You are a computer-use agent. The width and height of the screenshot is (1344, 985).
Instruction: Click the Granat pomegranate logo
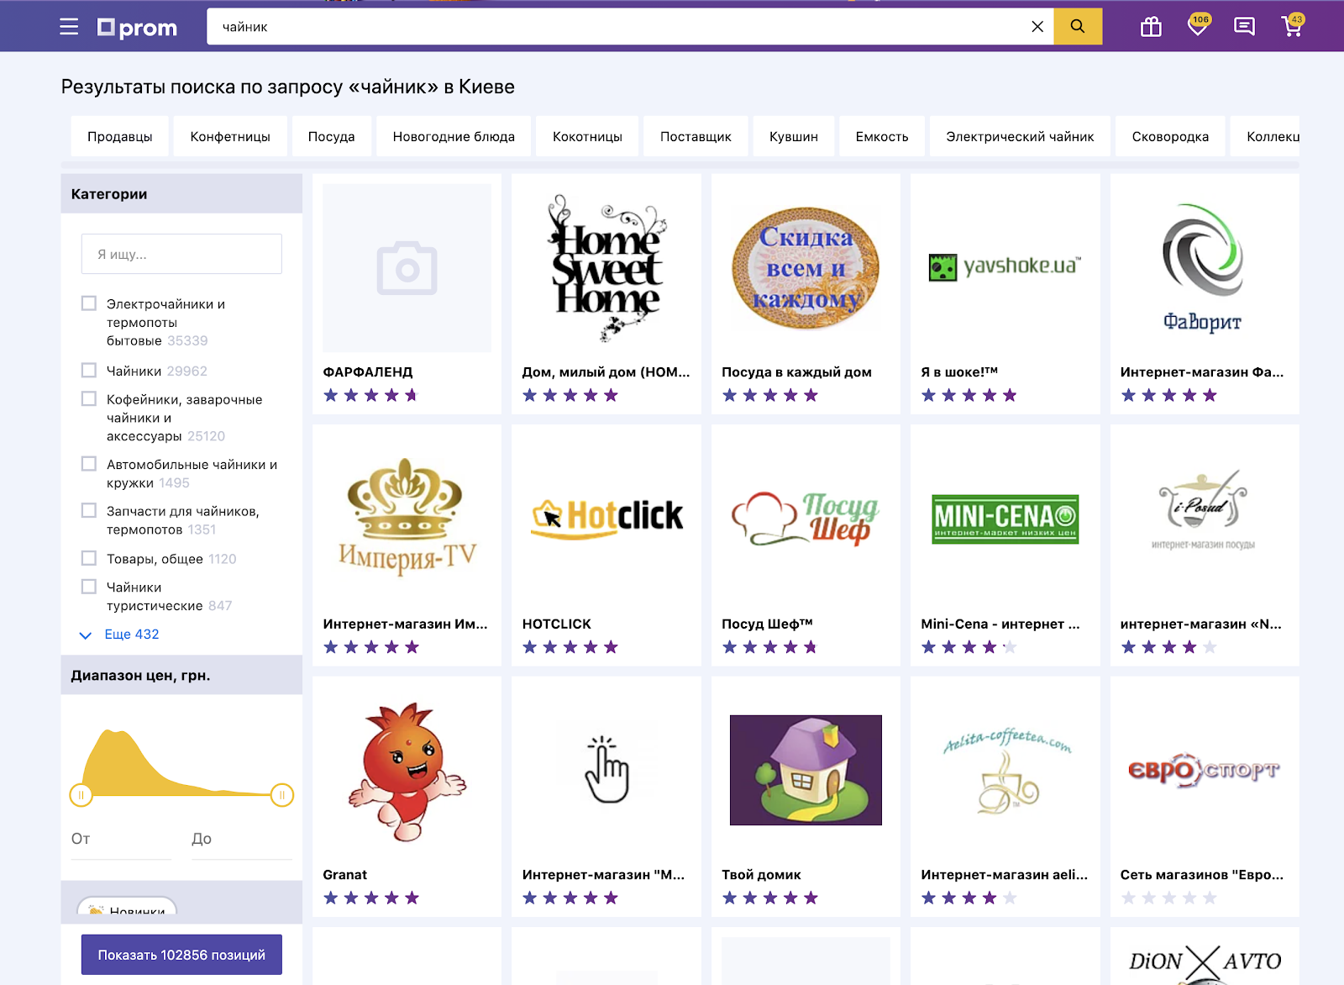407,772
